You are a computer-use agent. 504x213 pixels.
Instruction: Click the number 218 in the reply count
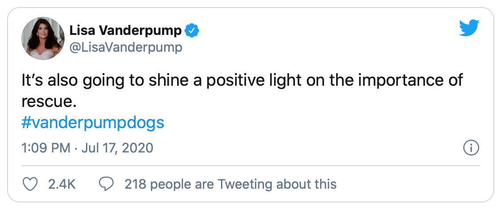tap(135, 184)
